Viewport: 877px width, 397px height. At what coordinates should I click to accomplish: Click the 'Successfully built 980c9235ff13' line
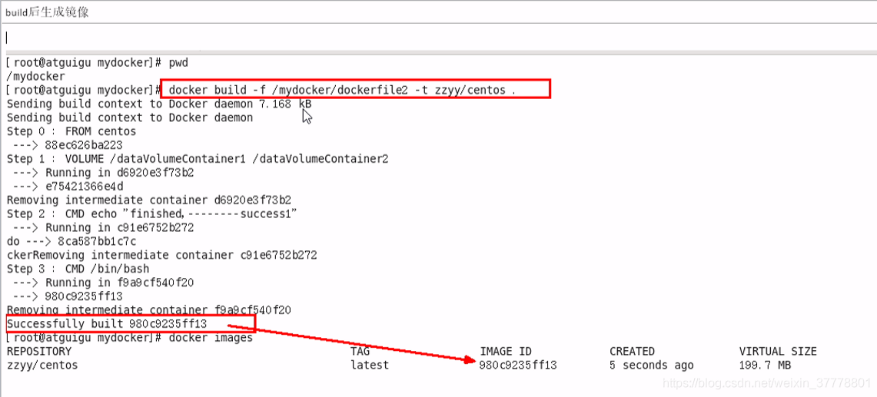point(107,324)
